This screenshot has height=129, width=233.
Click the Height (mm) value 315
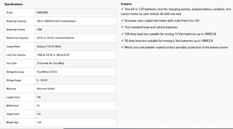pyautogui.click(x=39, y=114)
